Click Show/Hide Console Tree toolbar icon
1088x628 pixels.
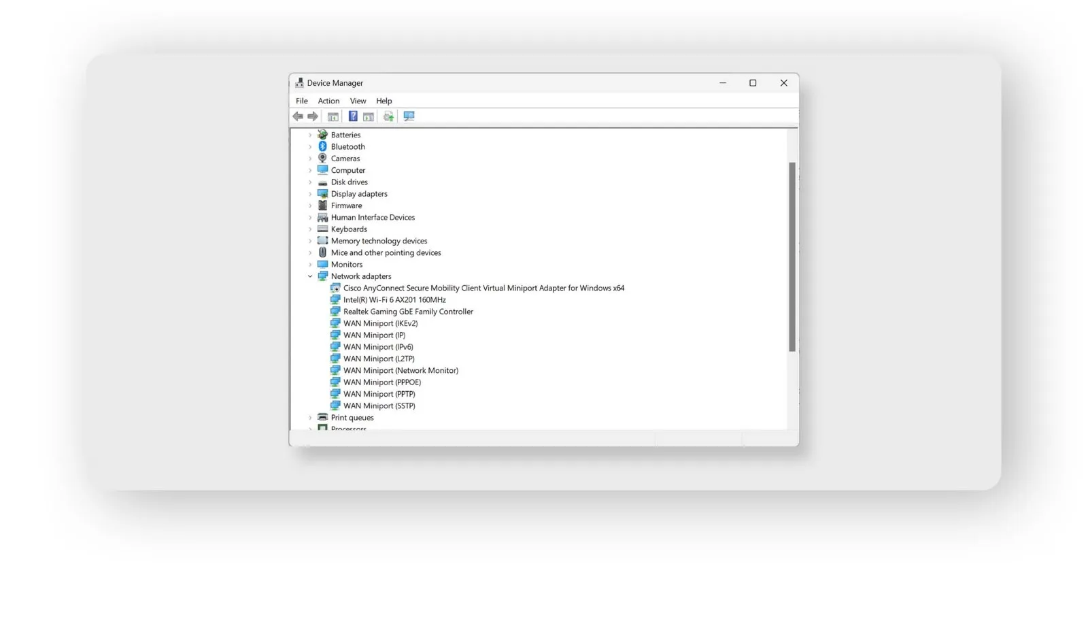[x=333, y=116]
